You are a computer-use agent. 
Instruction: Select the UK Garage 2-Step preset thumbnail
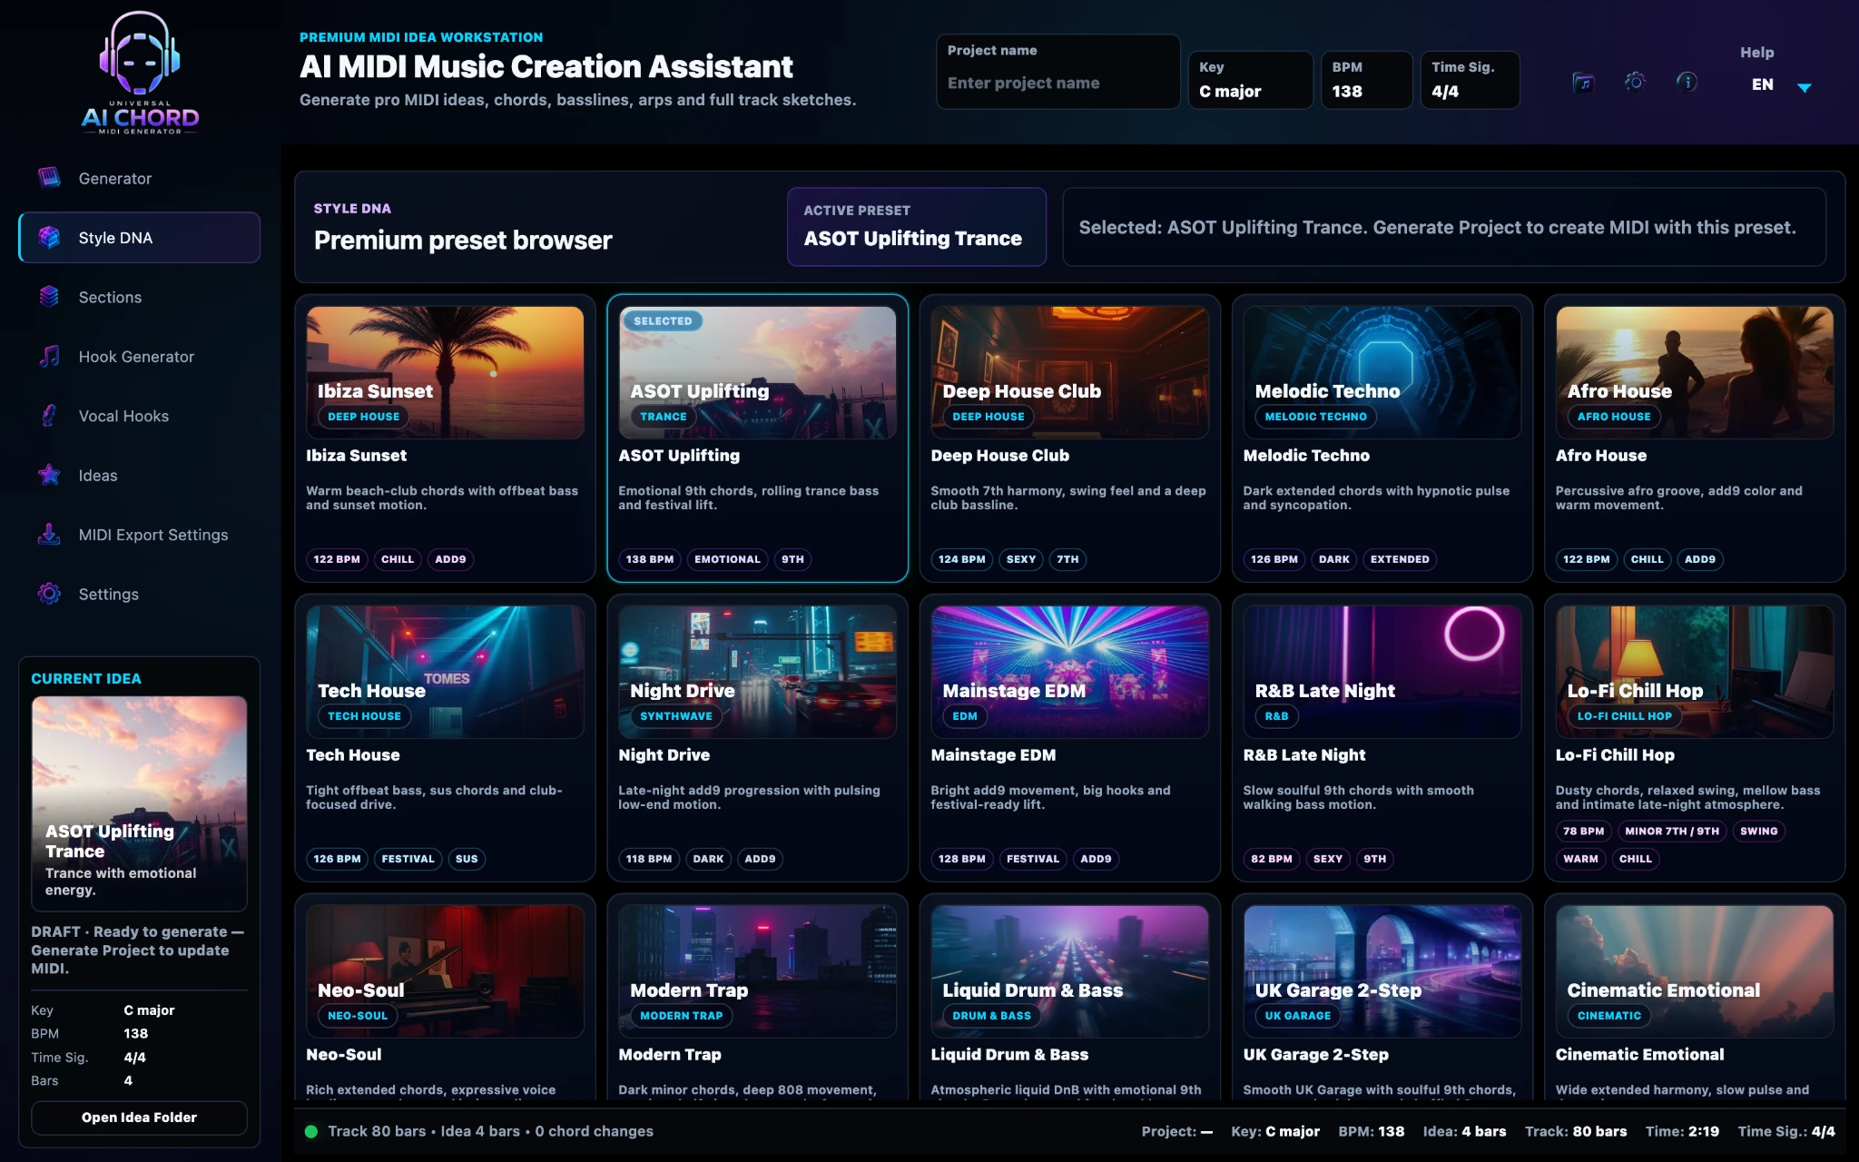pos(1382,971)
